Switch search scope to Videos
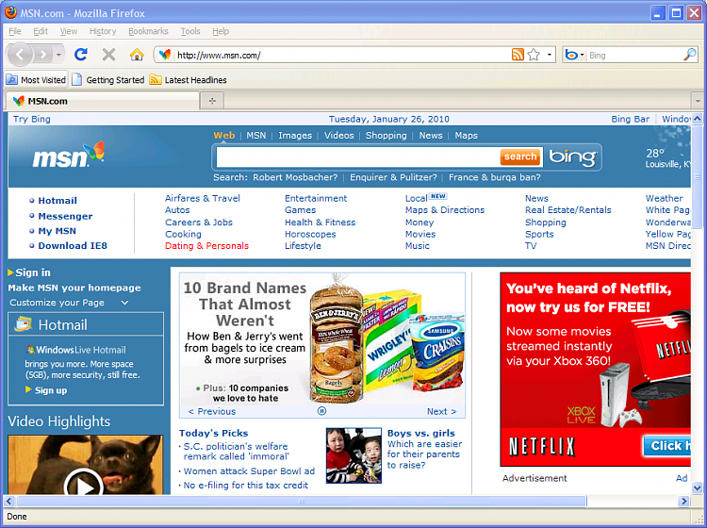 pos(339,135)
